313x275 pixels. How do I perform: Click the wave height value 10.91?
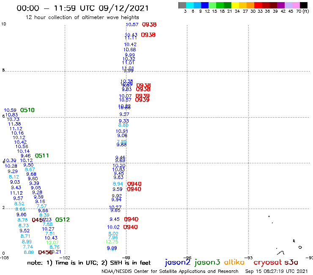coord(122,131)
